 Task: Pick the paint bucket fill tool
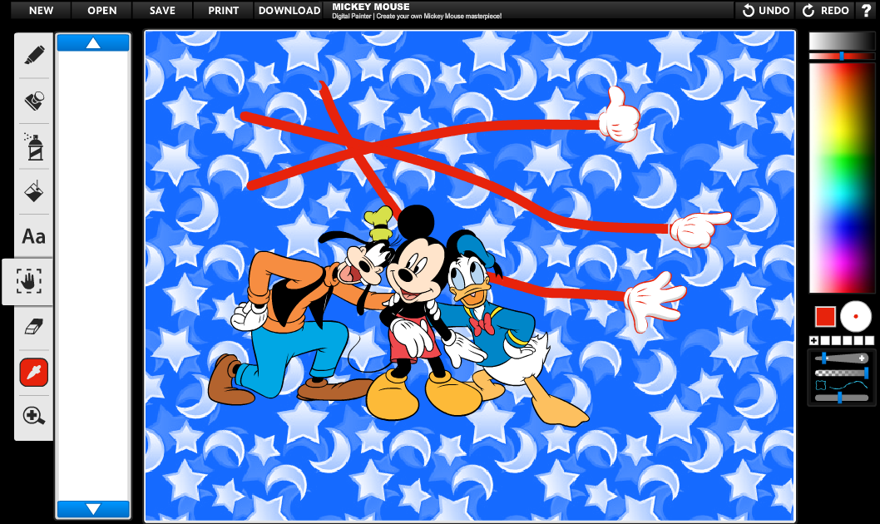[x=33, y=191]
